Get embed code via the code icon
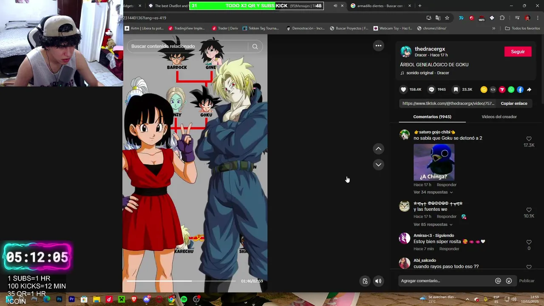 493,90
